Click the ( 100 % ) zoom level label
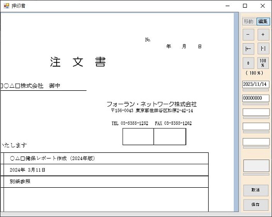Image resolution: width=272 pixels, height=217 pixels. 254,73
